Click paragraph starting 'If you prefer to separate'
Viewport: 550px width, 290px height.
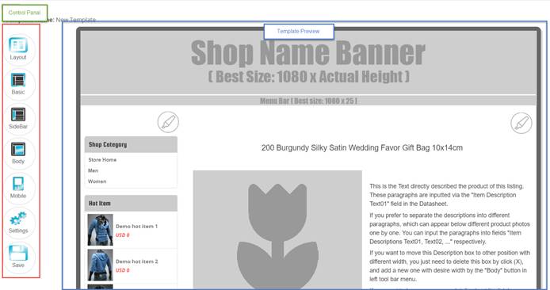click(449, 228)
